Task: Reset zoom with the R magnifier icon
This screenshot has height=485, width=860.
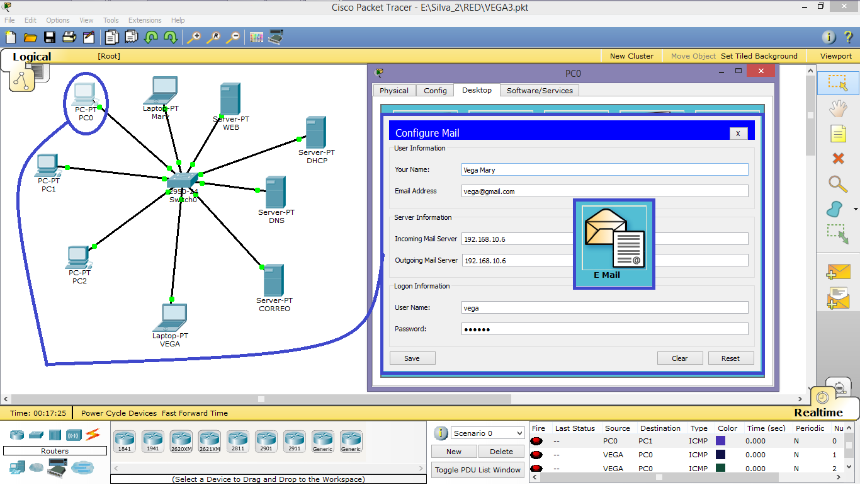Action: tap(213, 37)
